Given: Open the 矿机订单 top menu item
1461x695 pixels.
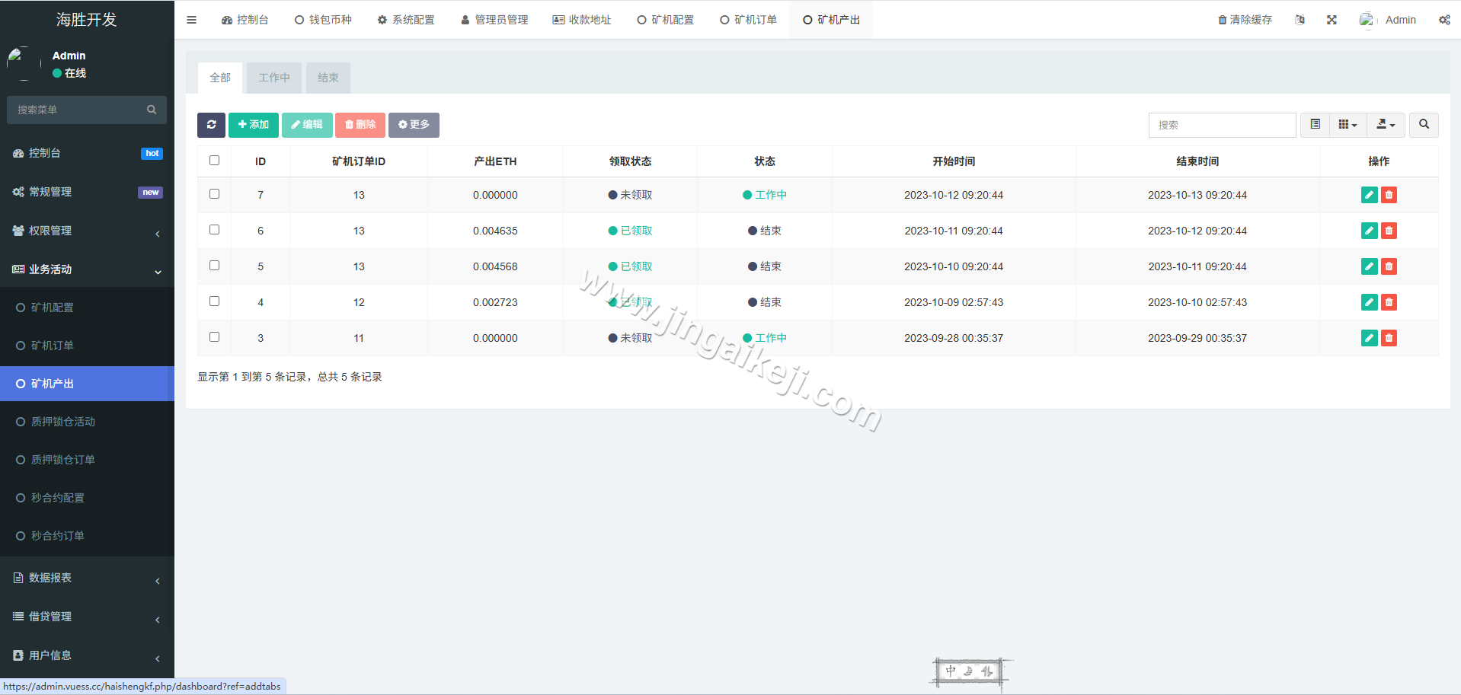Looking at the screenshot, I should [x=748, y=19].
